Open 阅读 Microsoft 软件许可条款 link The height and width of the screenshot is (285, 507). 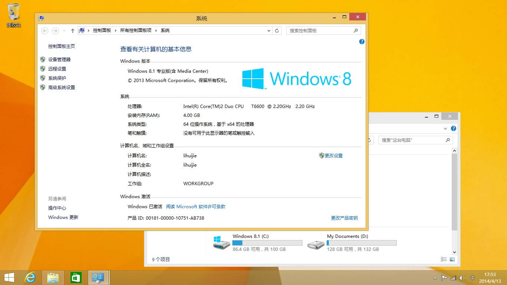click(196, 206)
